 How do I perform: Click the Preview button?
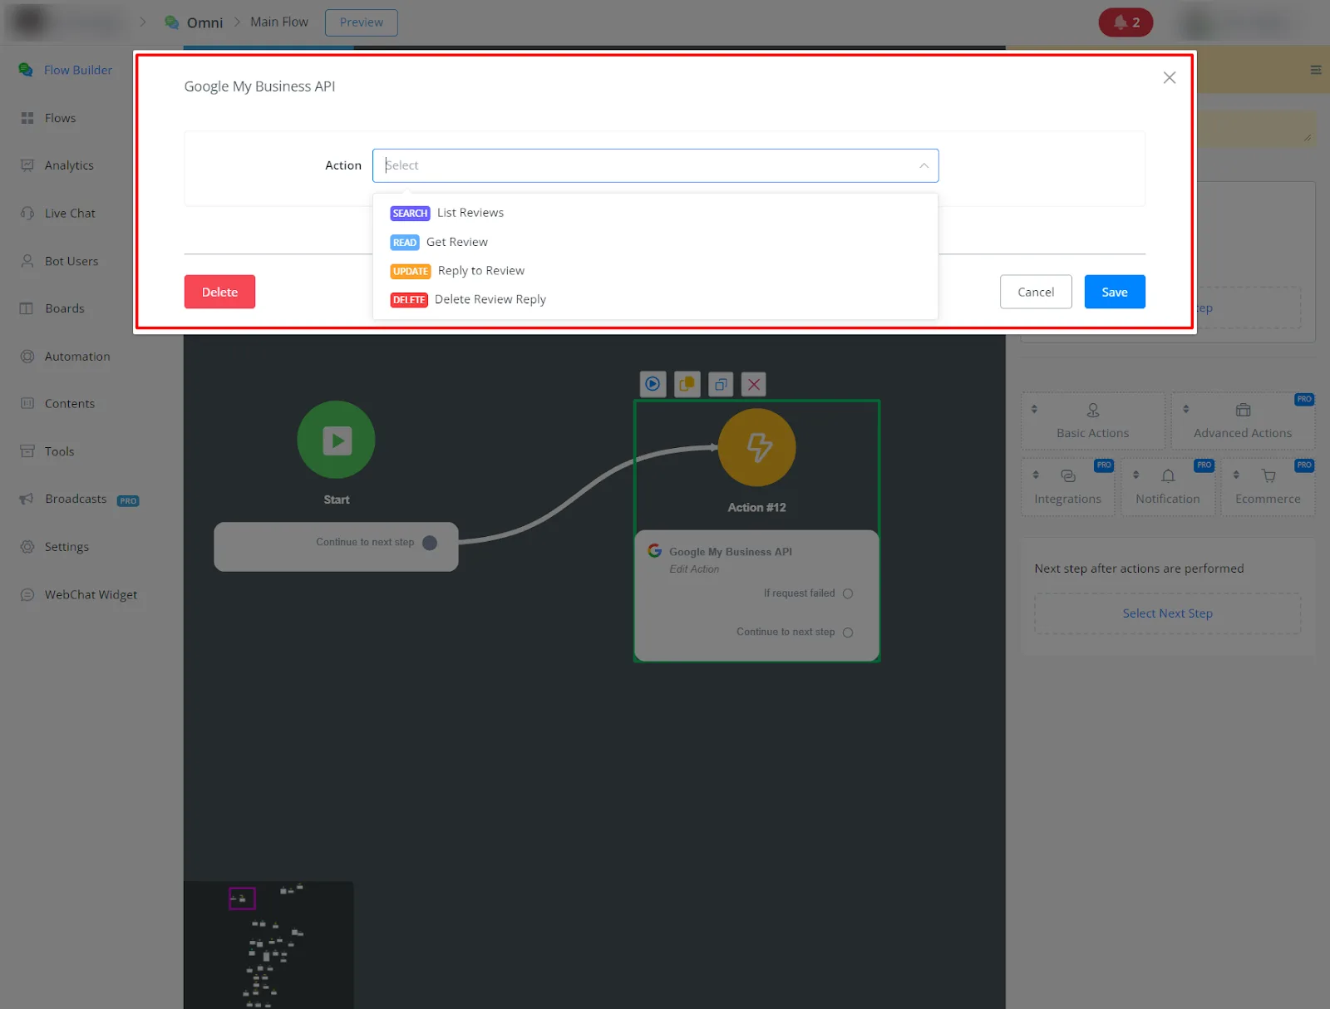pyautogui.click(x=362, y=22)
